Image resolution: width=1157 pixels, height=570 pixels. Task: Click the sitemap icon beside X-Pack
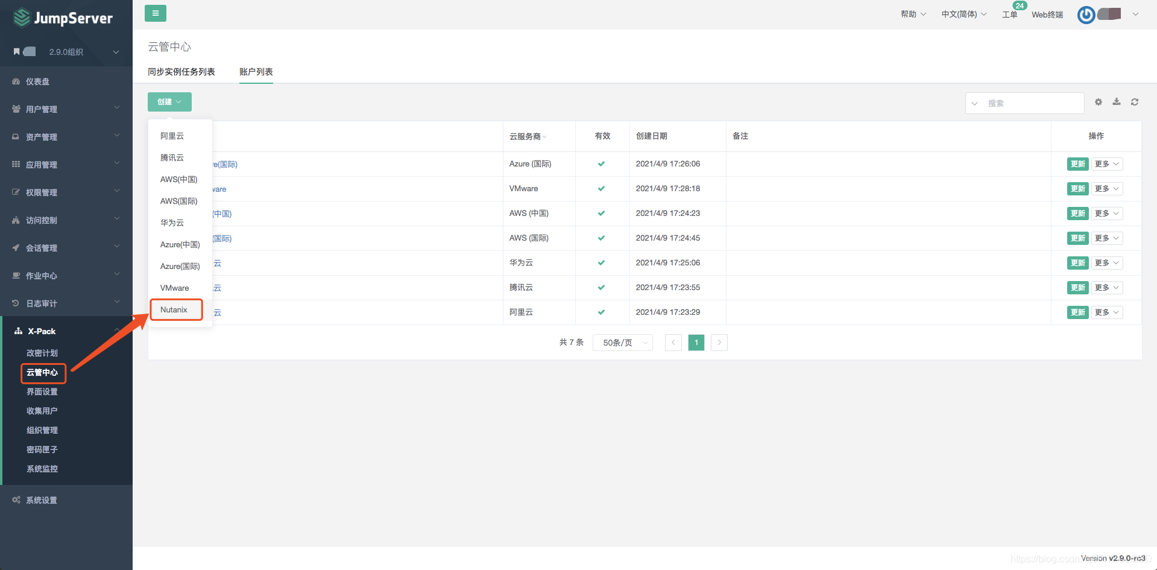point(19,331)
